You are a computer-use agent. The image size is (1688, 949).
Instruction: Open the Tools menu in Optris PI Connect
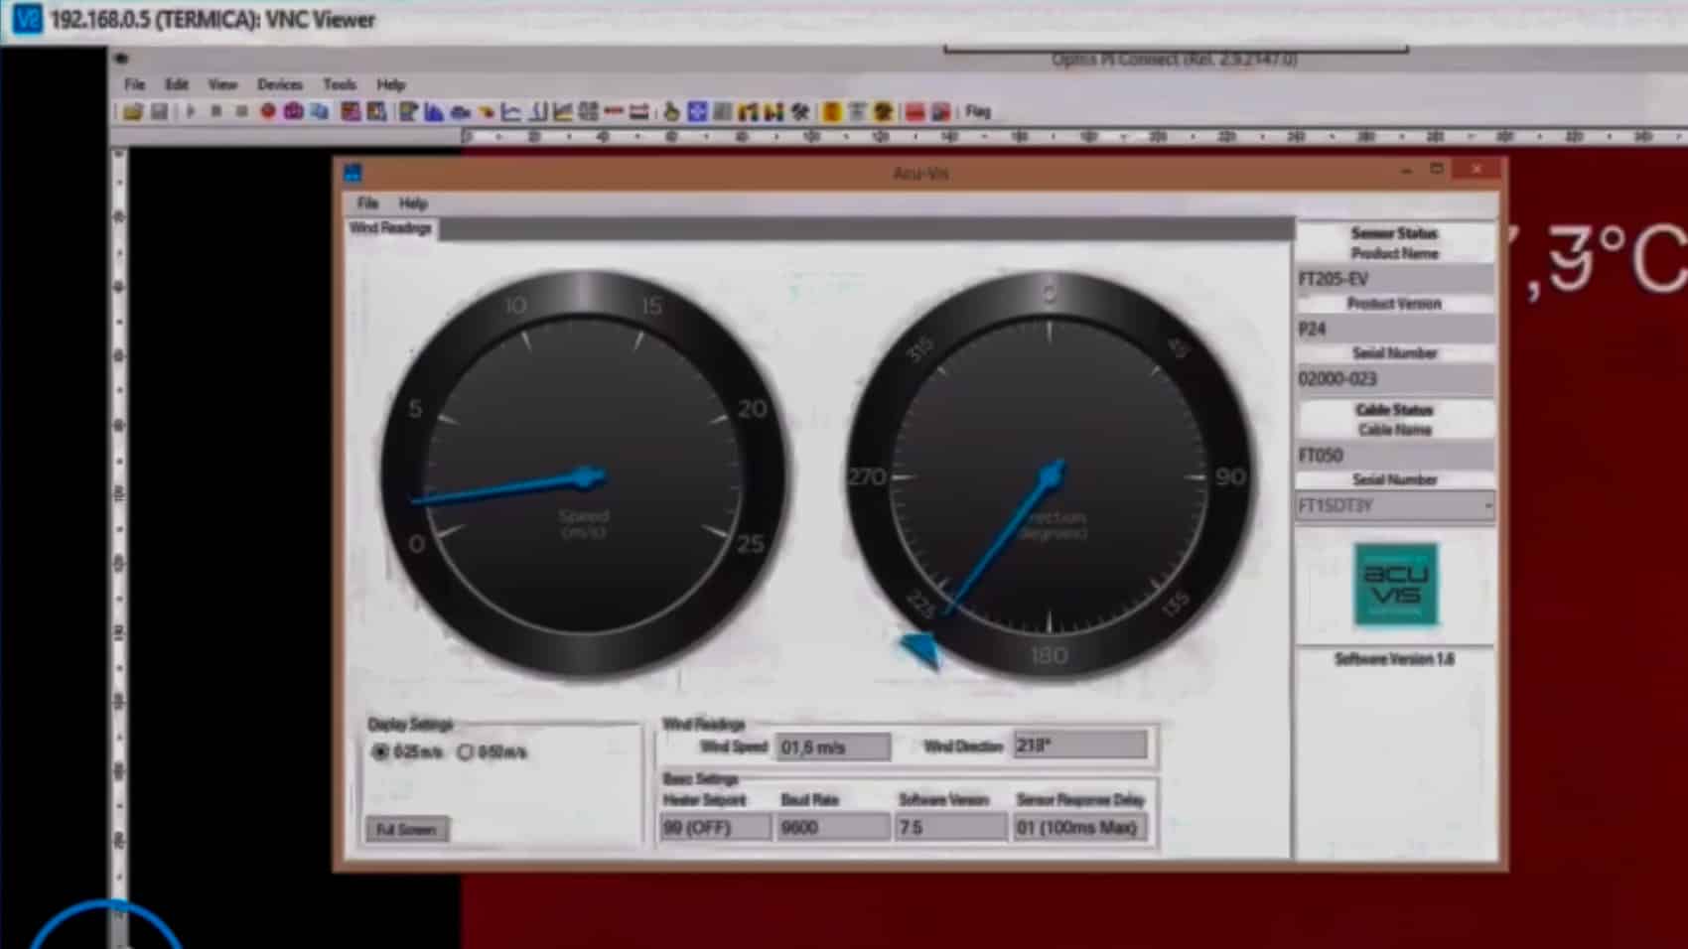339,85
